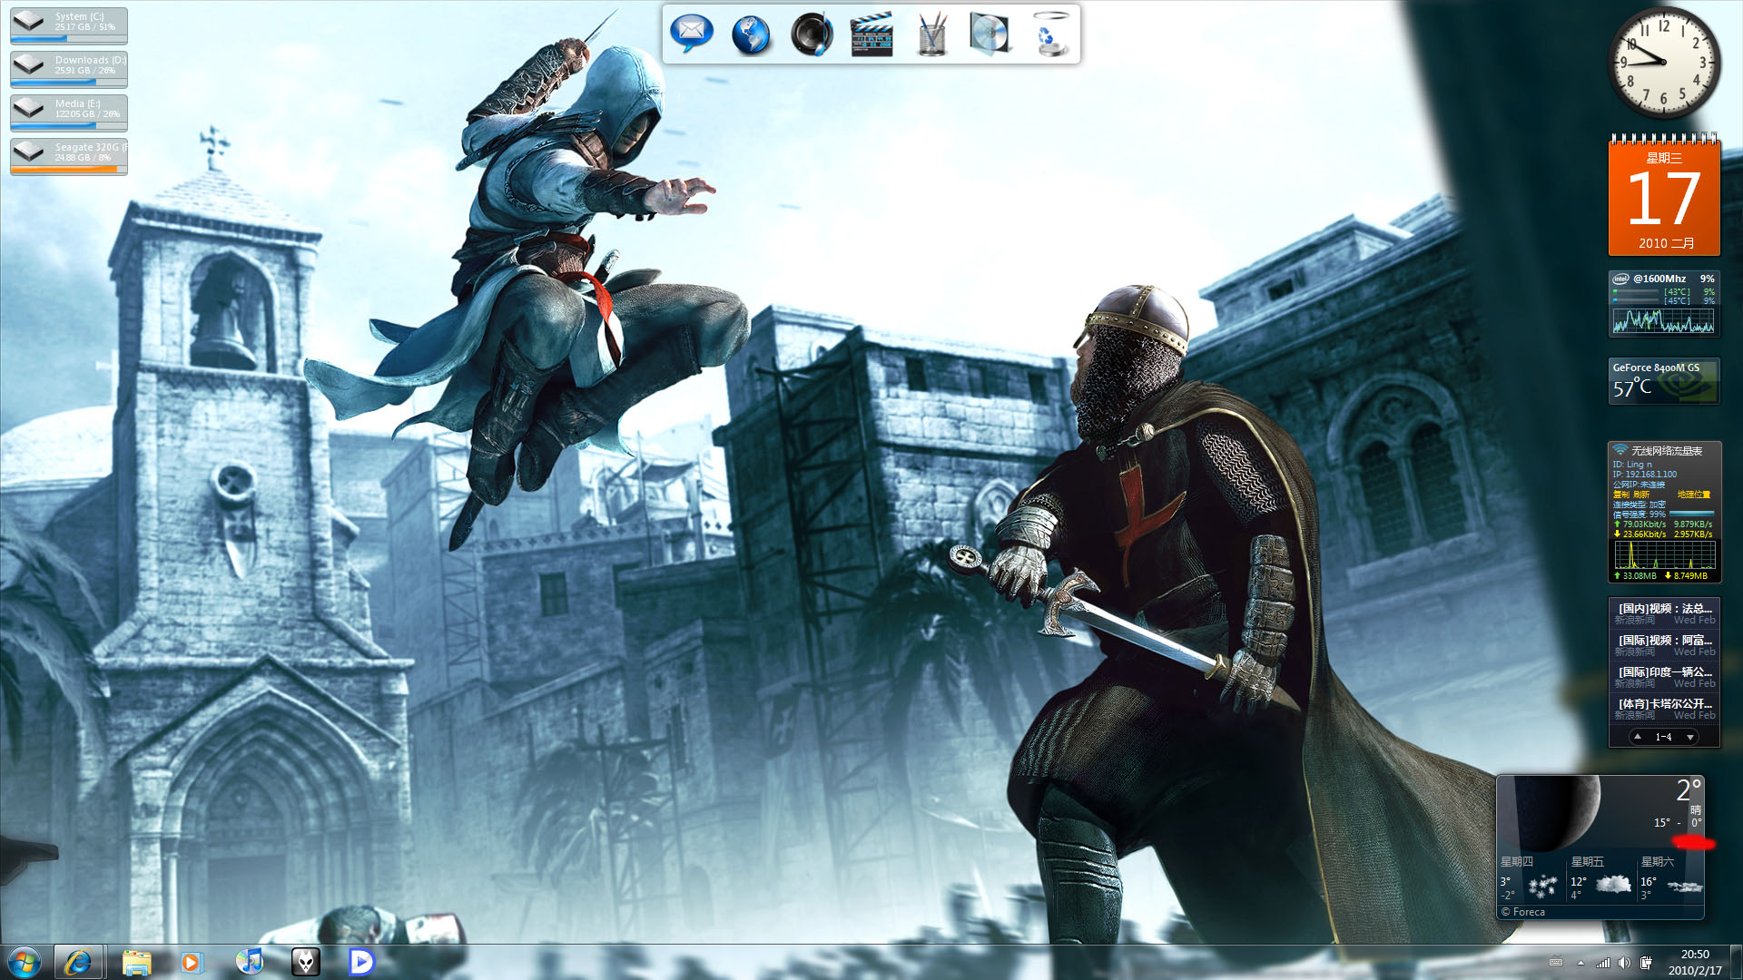1743x980 pixels.
Task: Open the CD case icon in the dock
Action: (x=990, y=35)
